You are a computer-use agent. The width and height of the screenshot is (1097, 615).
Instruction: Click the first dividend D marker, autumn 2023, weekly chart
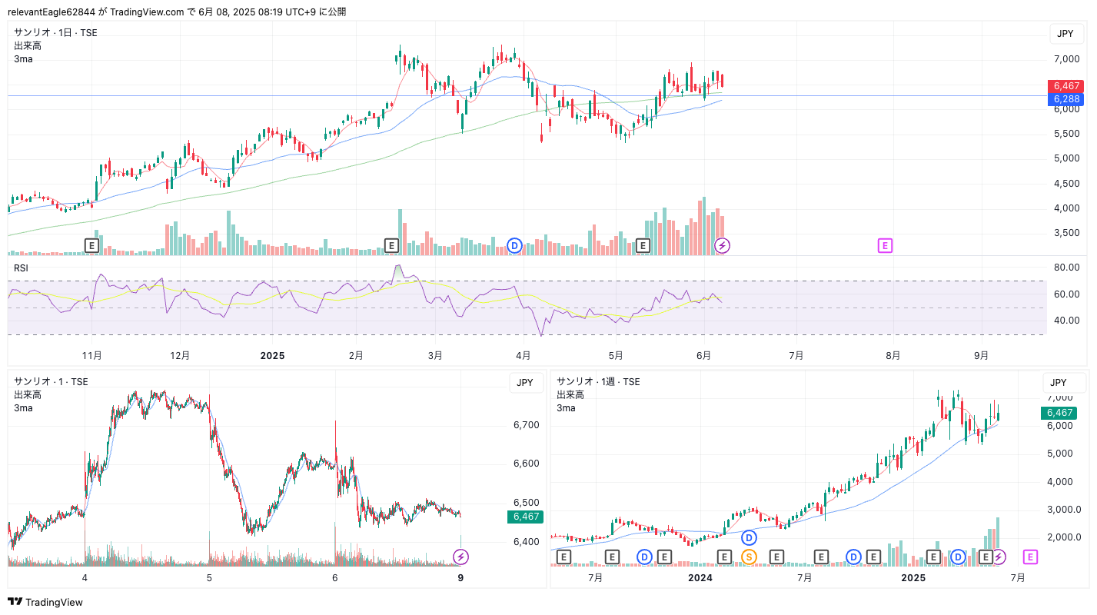(644, 557)
